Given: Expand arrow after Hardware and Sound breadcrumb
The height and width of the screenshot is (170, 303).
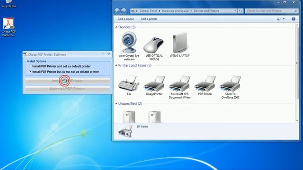Looking at the screenshot, I should point(191,11).
